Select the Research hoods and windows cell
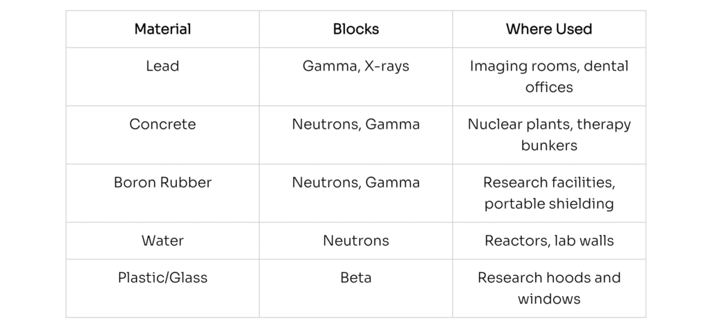 [x=549, y=288]
